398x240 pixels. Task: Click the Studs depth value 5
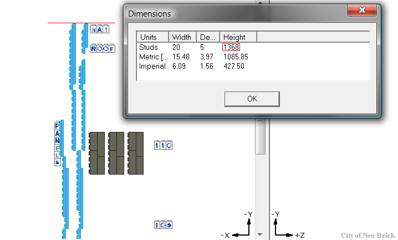click(202, 47)
